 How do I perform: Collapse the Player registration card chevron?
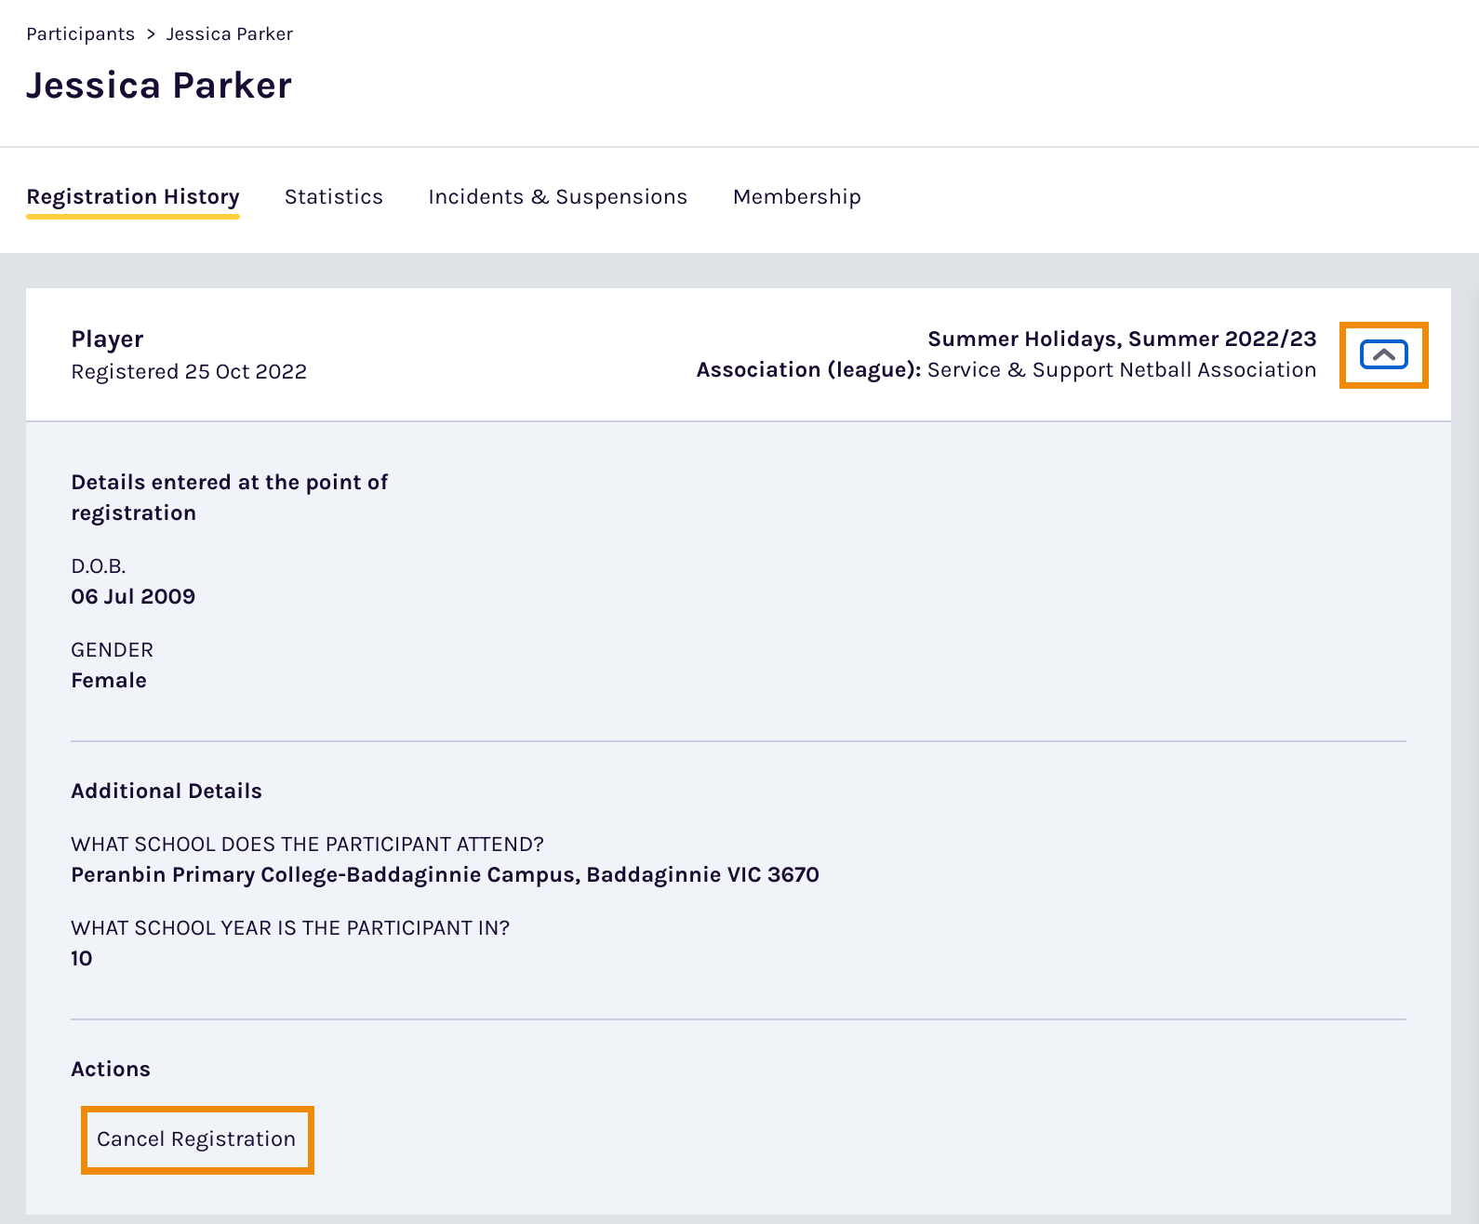pyautogui.click(x=1383, y=354)
